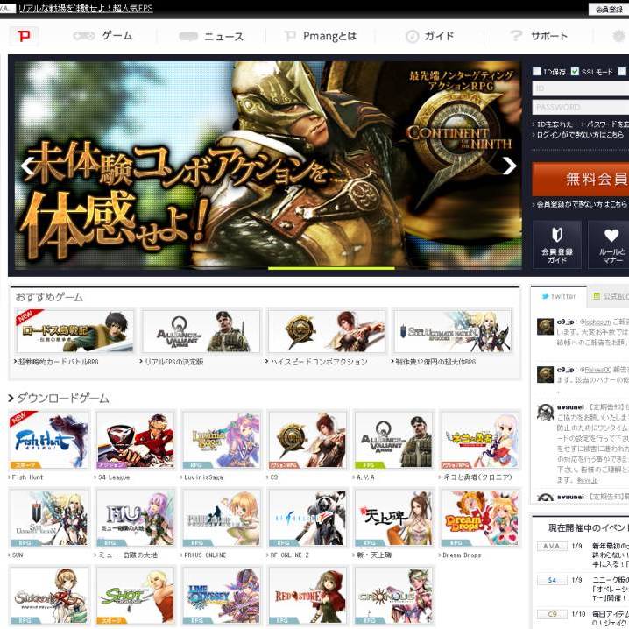629x629 pixels.
Task: Open the A.V.A download game icon
Action: (394, 440)
